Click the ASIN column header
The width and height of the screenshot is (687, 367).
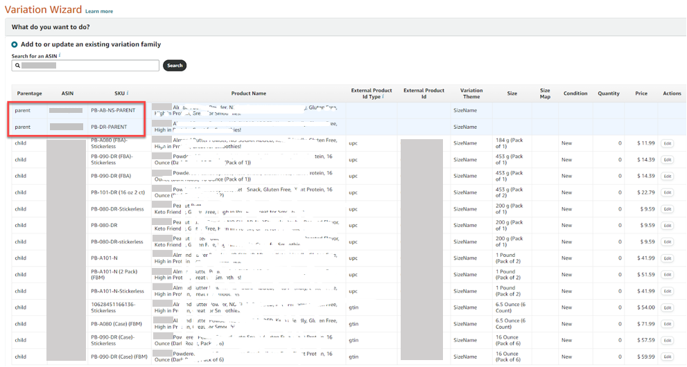(x=67, y=93)
